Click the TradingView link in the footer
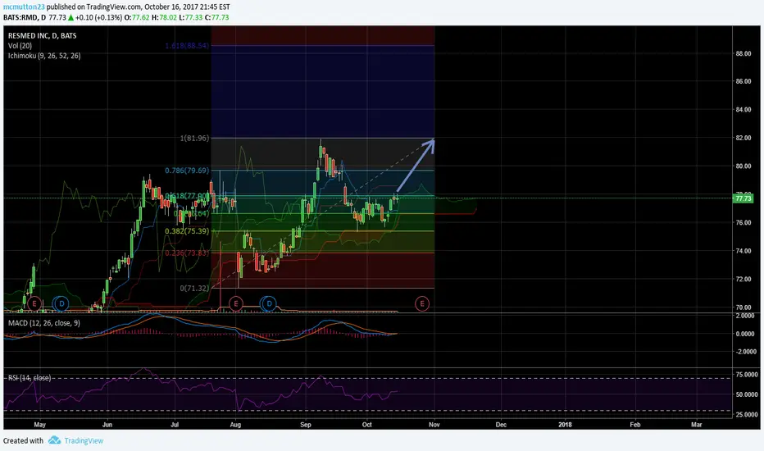764x451 pixels. pyautogui.click(x=84, y=441)
